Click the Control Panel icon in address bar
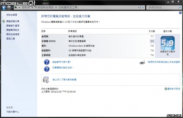The image size is (183, 118). [x=16, y=7]
